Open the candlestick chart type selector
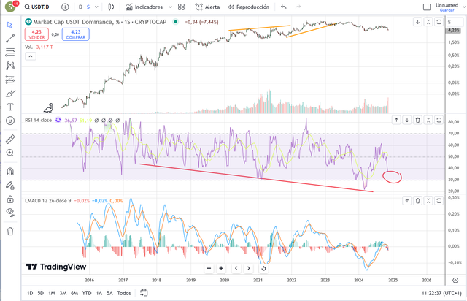This screenshot has width=467, height=301. click(111, 7)
